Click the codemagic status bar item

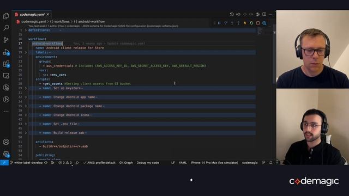tap(250, 163)
